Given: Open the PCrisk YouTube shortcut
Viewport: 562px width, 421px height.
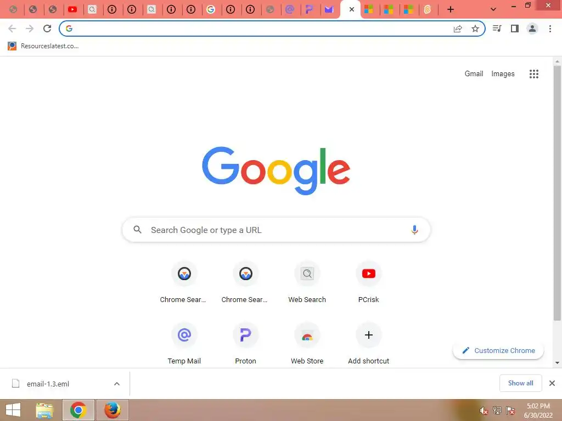Looking at the screenshot, I should [368, 283].
